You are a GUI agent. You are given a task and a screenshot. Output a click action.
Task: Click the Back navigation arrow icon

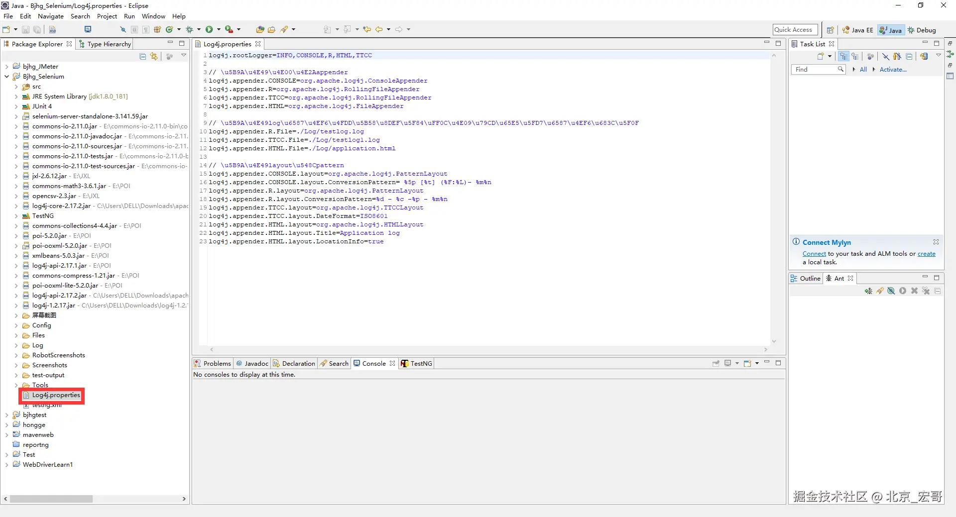click(x=379, y=29)
